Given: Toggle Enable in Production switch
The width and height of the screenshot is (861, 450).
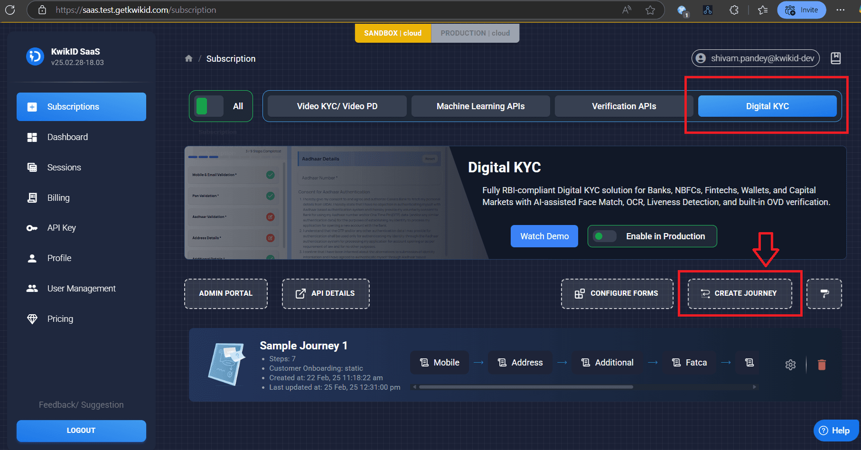Looking at the screenshot, I should coord(605,236).
